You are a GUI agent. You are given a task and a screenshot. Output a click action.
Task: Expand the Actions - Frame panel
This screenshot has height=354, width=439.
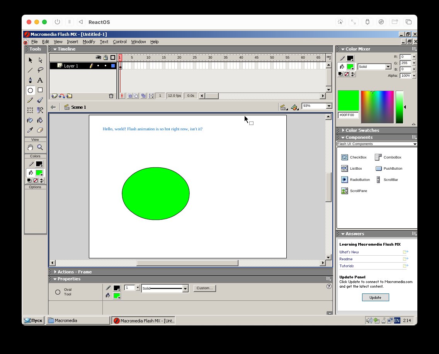point(55,272)
